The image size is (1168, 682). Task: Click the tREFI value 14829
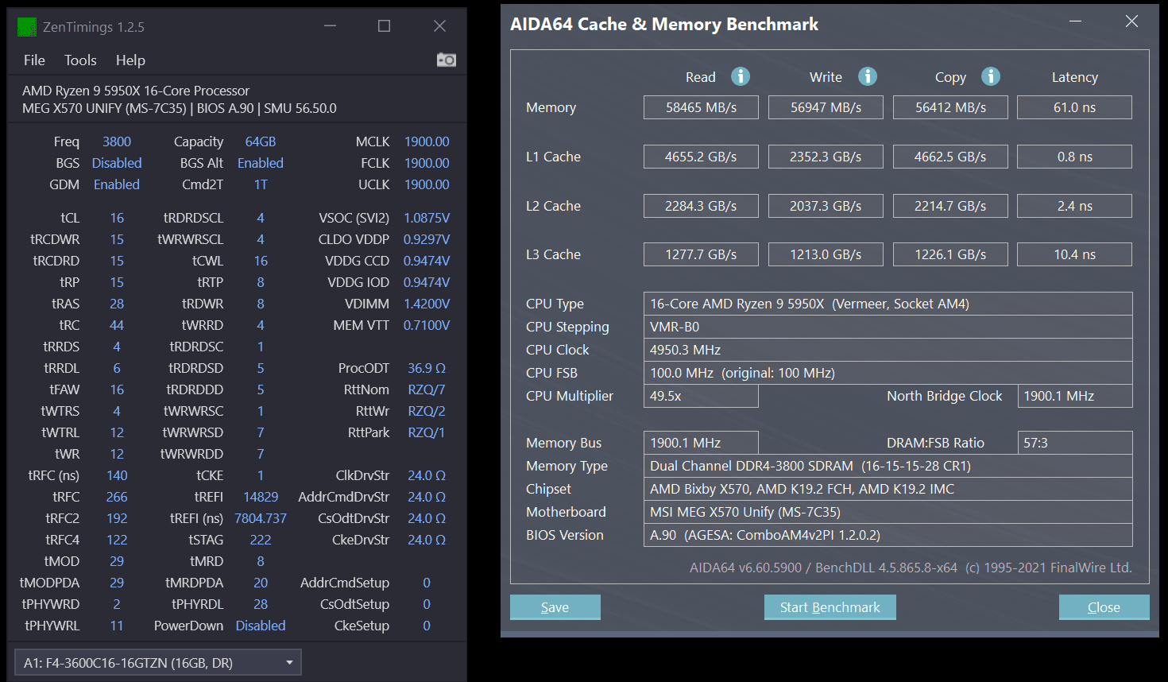(261, 497)
